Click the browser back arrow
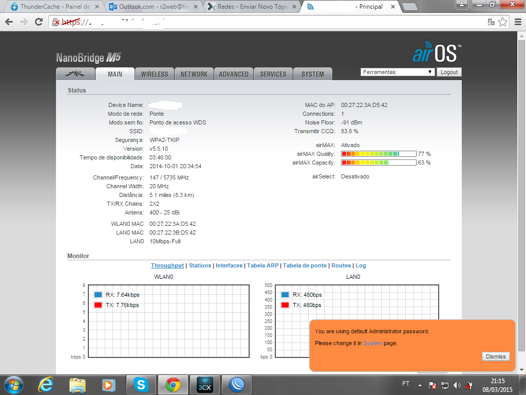Viewport: 526px width, 395px height. point(9,22)
